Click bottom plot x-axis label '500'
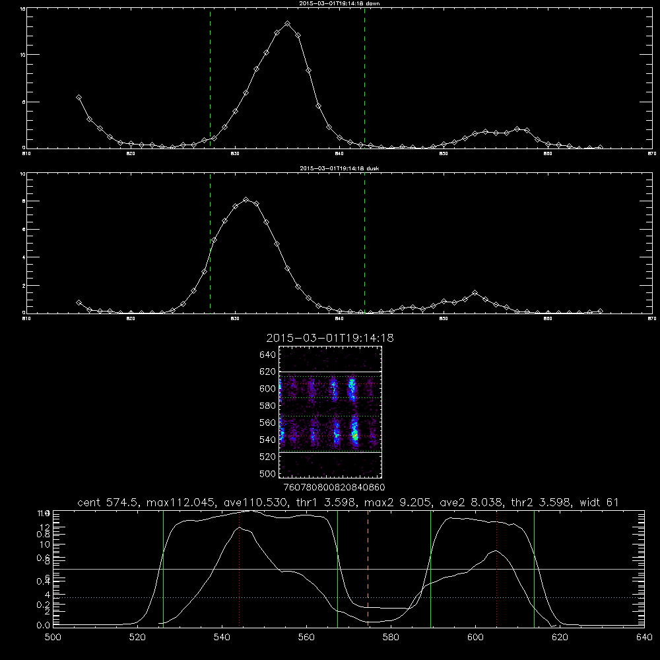Image resolution: width=660 pixels, height=660 pixels. (53, 638)
